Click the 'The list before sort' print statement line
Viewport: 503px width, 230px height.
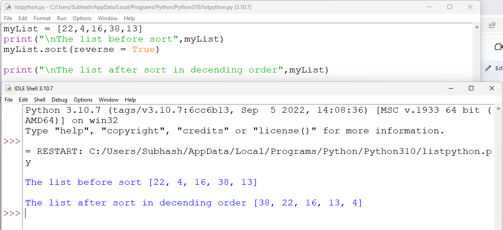tap(113, 39)
